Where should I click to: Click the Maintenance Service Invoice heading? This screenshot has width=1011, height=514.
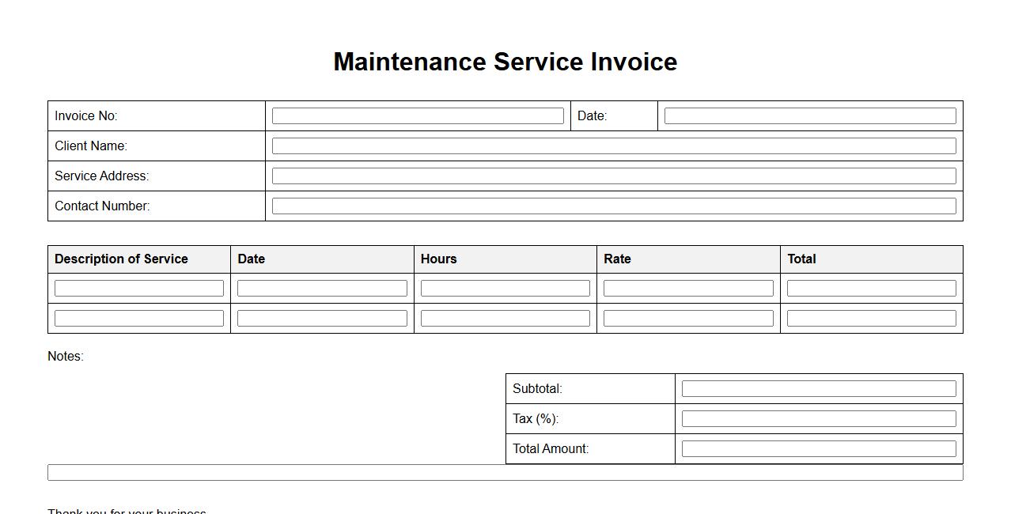point(505,62)
